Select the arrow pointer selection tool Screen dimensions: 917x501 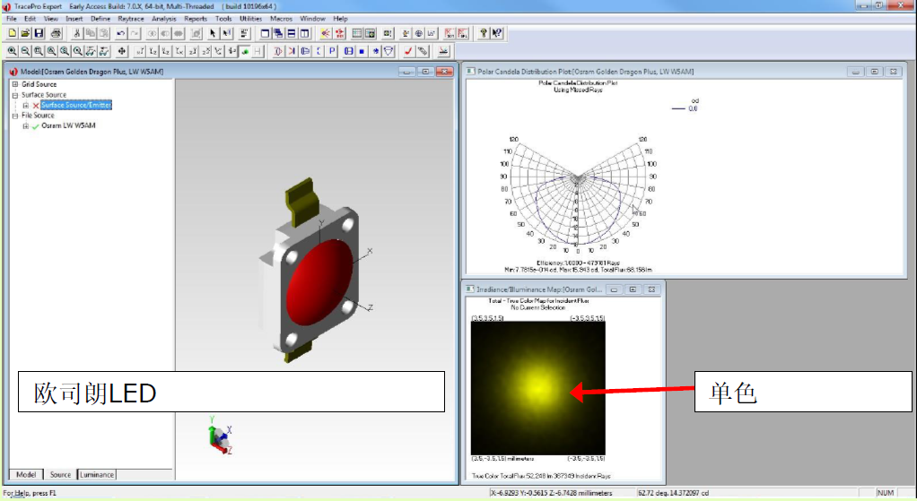213,33
